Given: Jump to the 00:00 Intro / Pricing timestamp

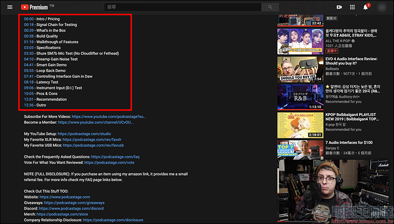Looking at the screenshot, I should (29, 19).
